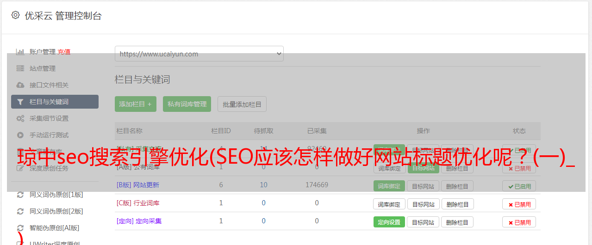592x245 pixels.
Task: Click the 状态 column header
Action: point(519,131)
